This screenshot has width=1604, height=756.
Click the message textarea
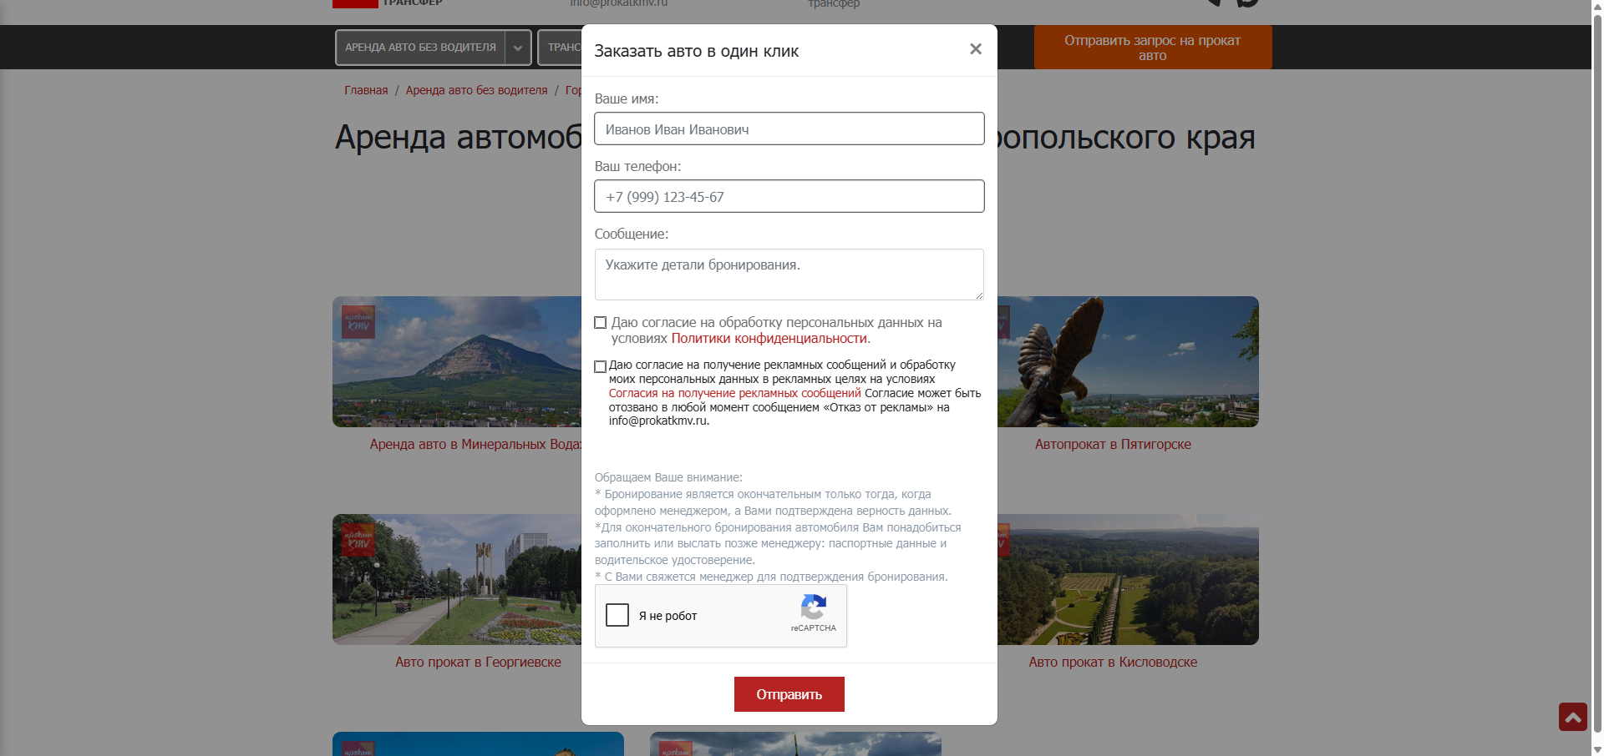789,274
